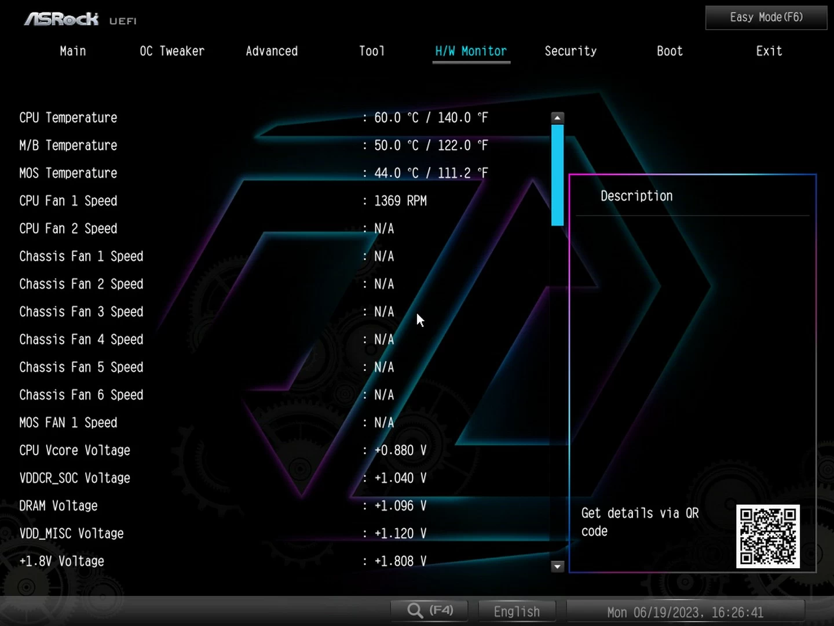Click the date and time display
The image size is (834, 626).
685,612
